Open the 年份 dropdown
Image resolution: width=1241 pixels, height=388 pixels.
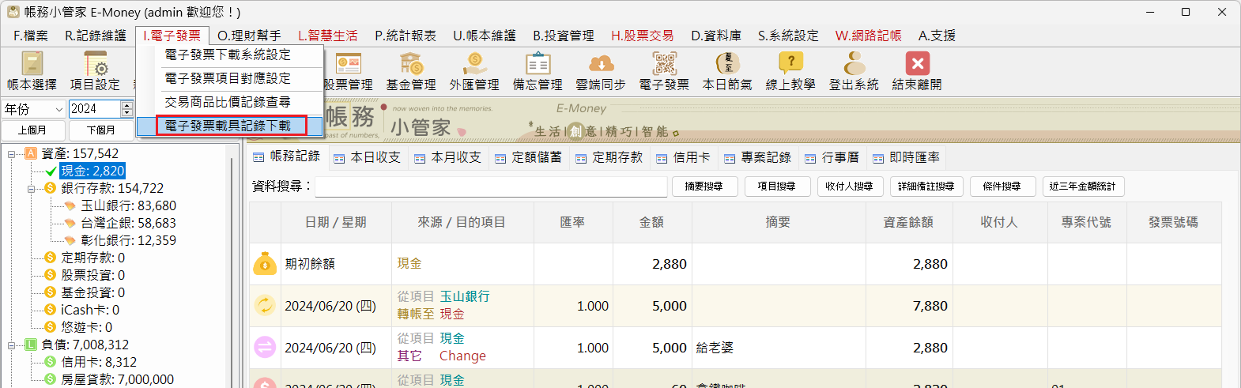coord(58,109)
